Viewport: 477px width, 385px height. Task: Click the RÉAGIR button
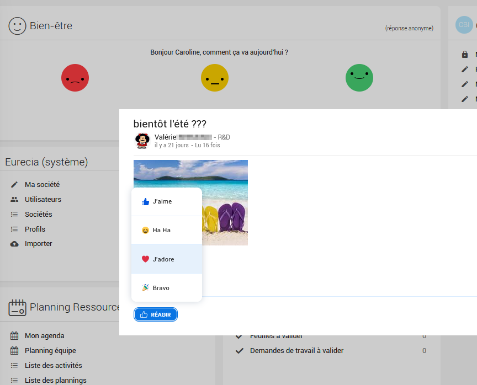(x=156, y=314)
